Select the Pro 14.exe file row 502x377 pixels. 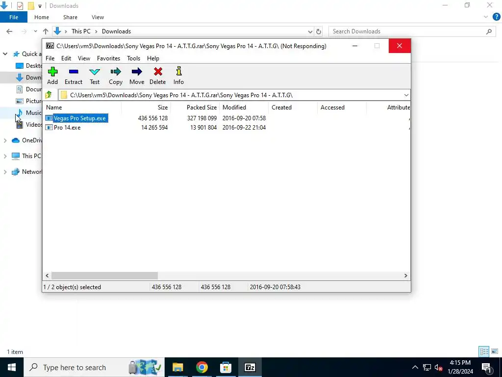click(226, 128)
